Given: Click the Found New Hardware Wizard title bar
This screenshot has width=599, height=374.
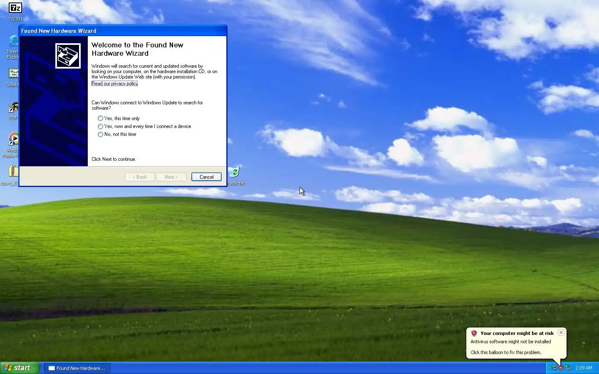Looking at the screenshot, I should point(123,31).
